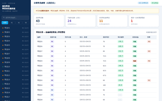This screenshot has height=101, width=162.
Task: Click the flag 1 alert badge for 學員33
Action: coord(149,80)
